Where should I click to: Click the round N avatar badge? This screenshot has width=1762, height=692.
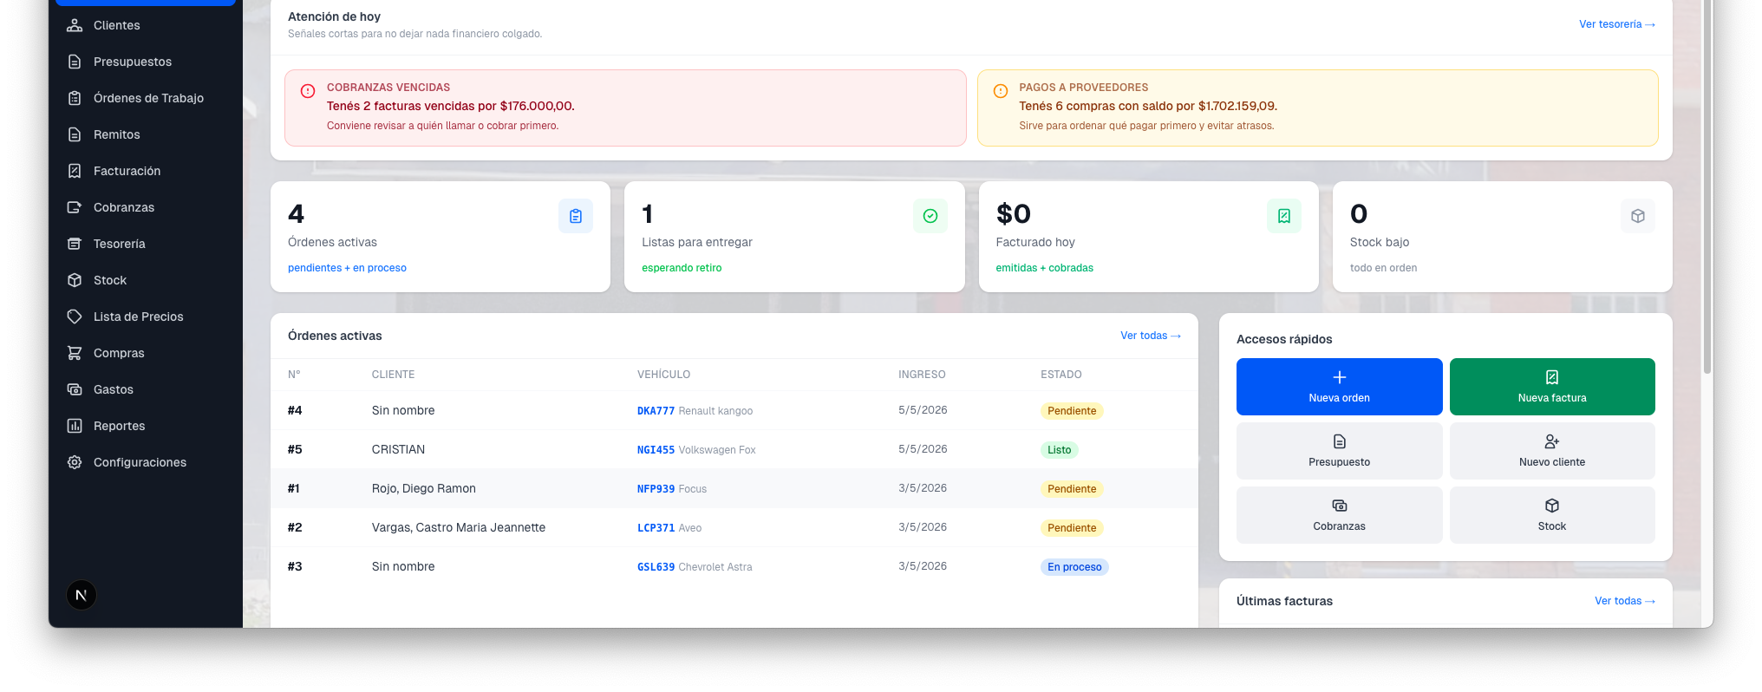coord(82,595)
